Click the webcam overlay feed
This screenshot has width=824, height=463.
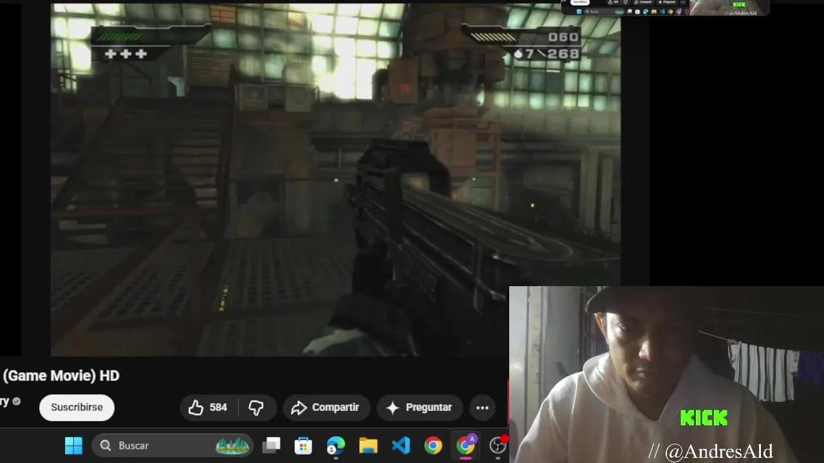coord(666,374)
